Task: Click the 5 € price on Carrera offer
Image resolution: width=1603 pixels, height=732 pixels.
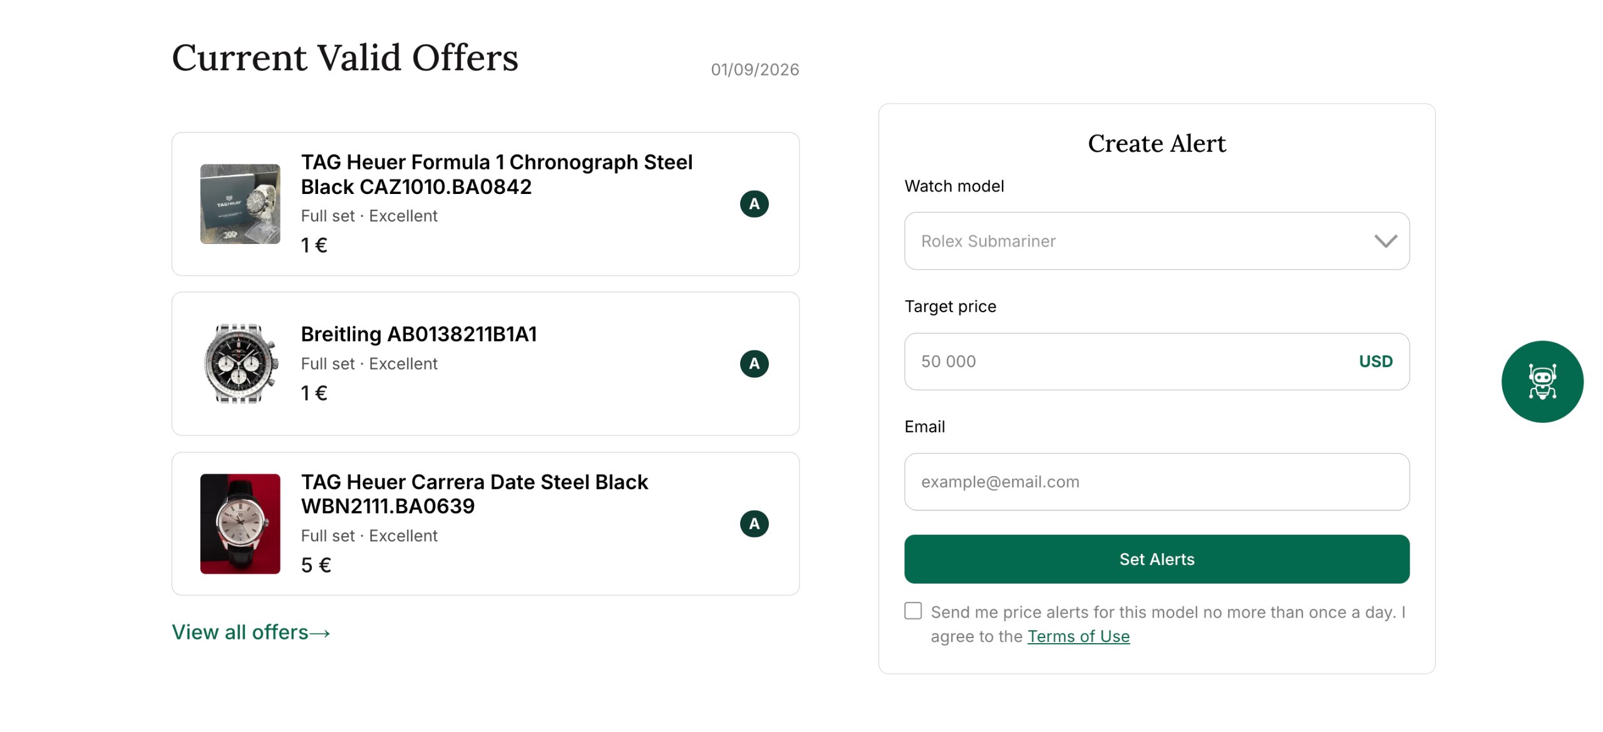Action: (316, 565)
